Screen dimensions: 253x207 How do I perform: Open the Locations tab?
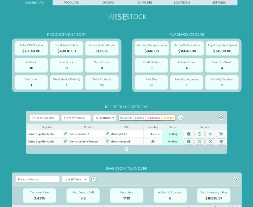[x=182, y=3]
